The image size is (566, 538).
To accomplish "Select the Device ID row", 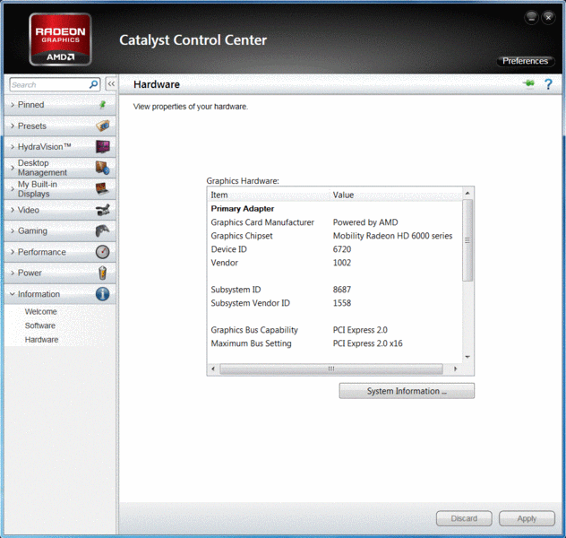I will [335, 249].
